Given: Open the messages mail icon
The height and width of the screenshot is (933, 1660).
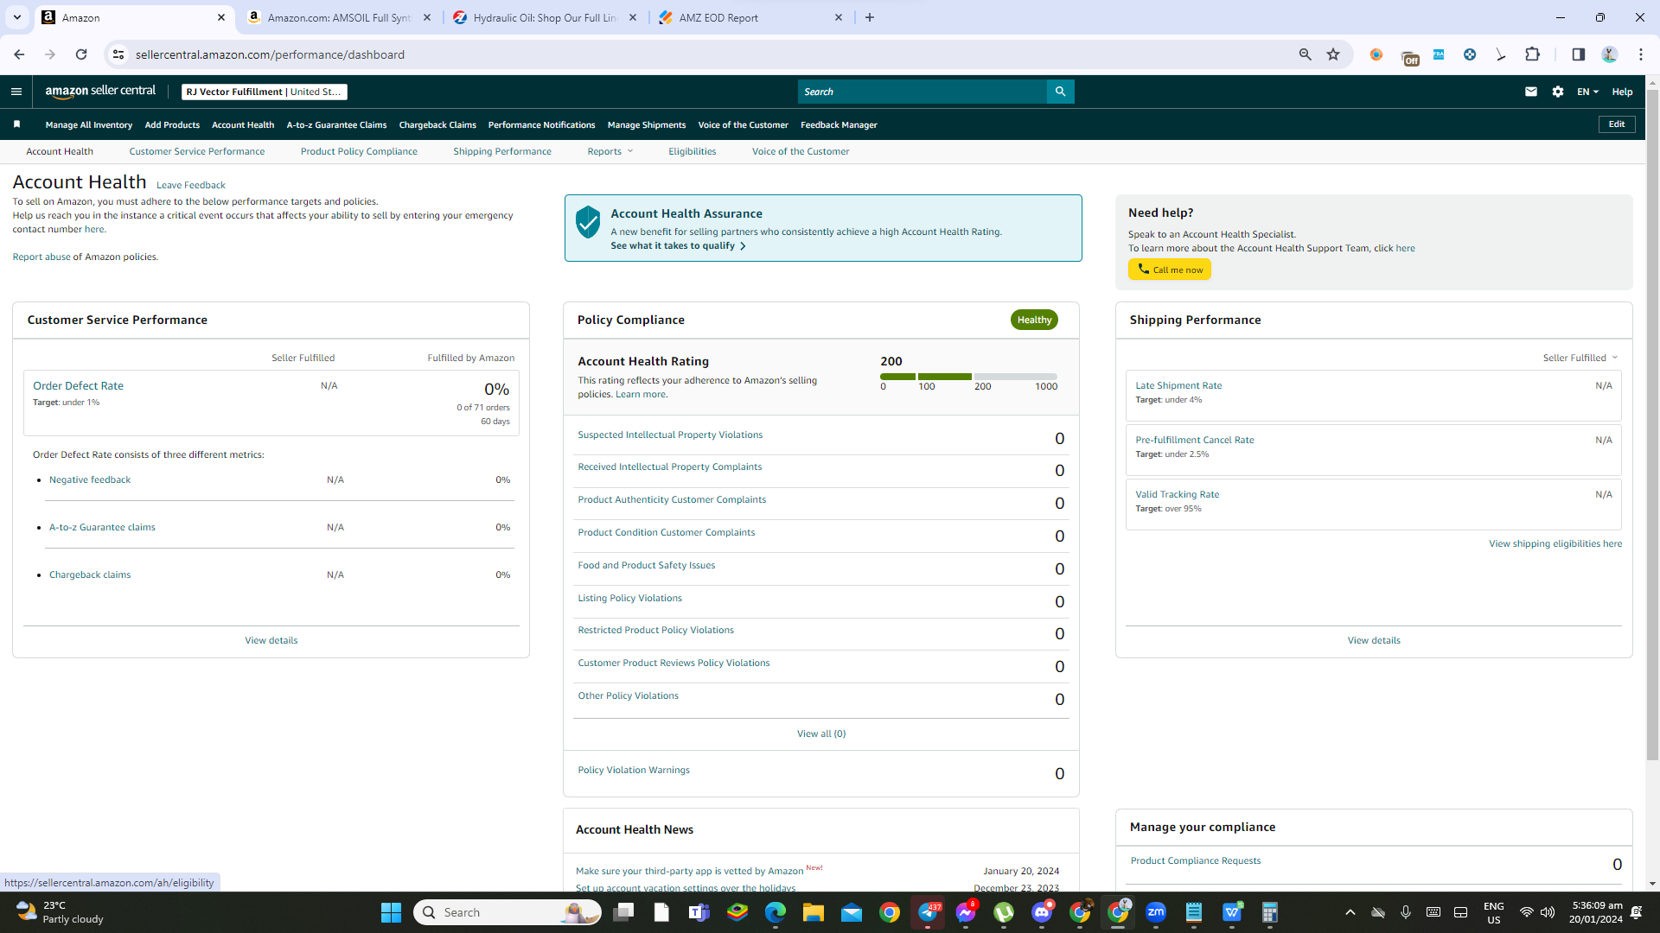Looking at the screenshot, I should point(1531,92).
